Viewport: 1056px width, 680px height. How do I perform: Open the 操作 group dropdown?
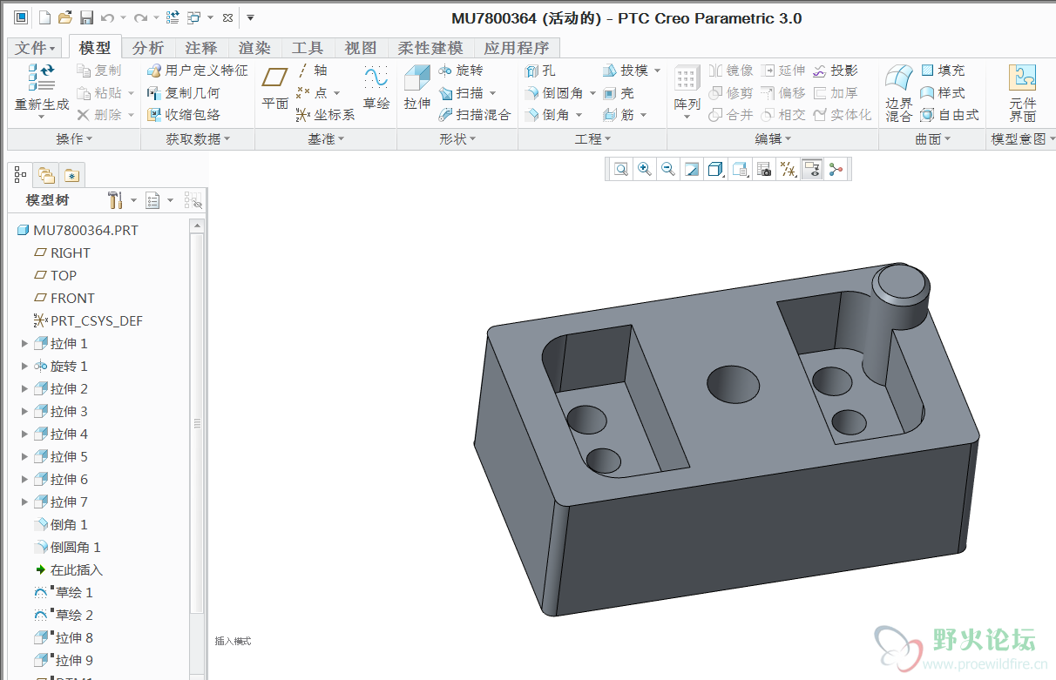pos(74,139)
